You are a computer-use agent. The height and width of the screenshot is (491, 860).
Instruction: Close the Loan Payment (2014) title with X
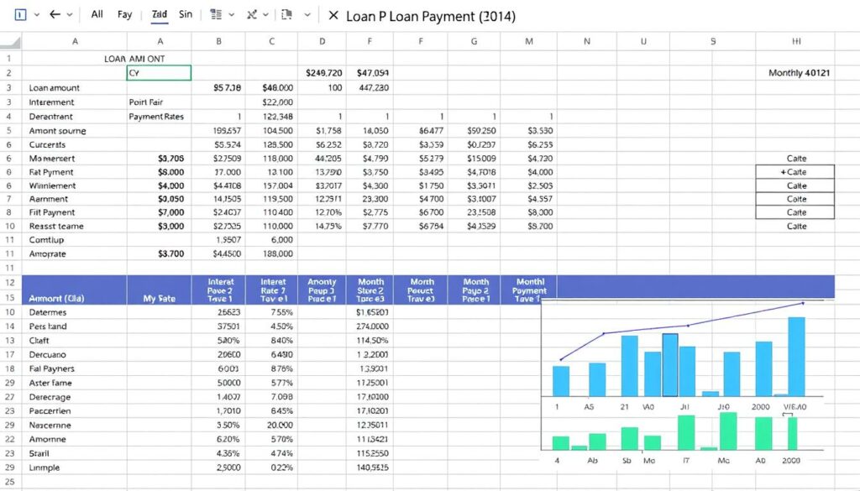[333, 15]
